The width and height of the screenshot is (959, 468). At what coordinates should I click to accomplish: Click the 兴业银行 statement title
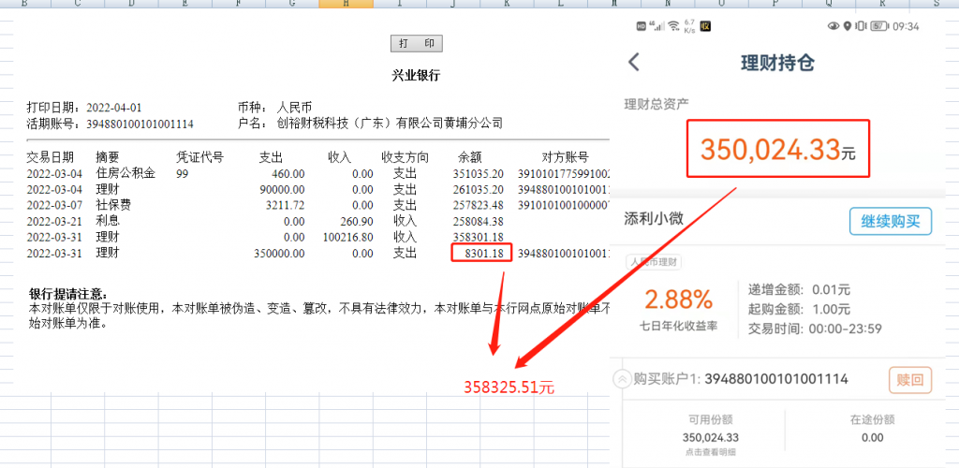pos(416,77)
